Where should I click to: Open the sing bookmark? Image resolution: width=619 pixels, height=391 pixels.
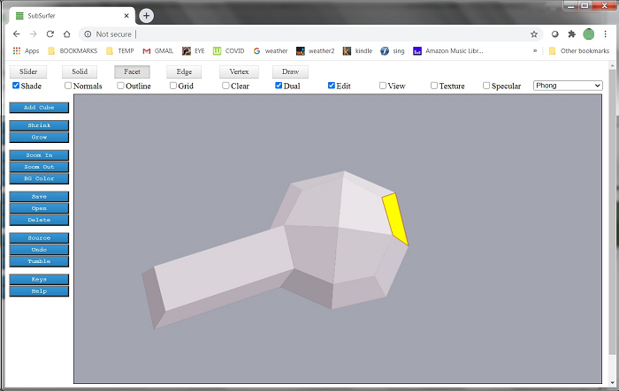[393, 51]
